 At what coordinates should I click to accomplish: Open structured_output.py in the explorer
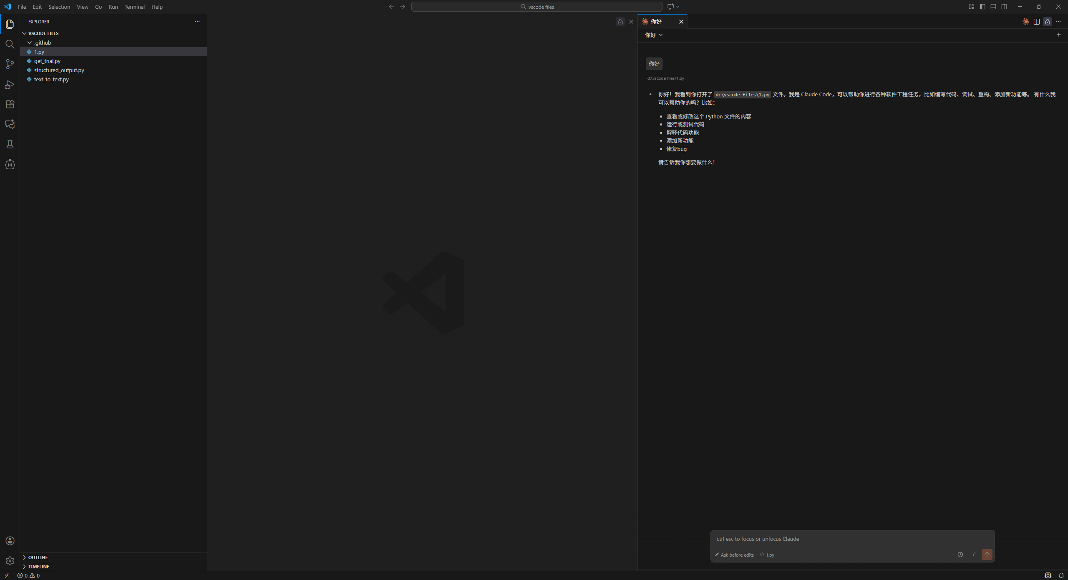pyautogui.click(x=59, y=70)
